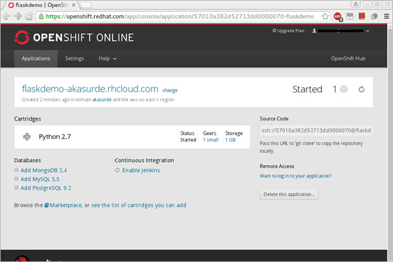
Task: Expand the Help dropdown menu
Action: (x=108, y=59)
